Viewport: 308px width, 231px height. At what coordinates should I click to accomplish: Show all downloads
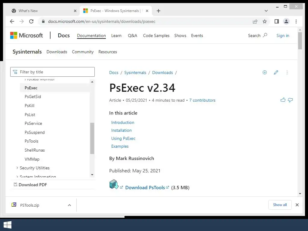(x=280, y=205)
